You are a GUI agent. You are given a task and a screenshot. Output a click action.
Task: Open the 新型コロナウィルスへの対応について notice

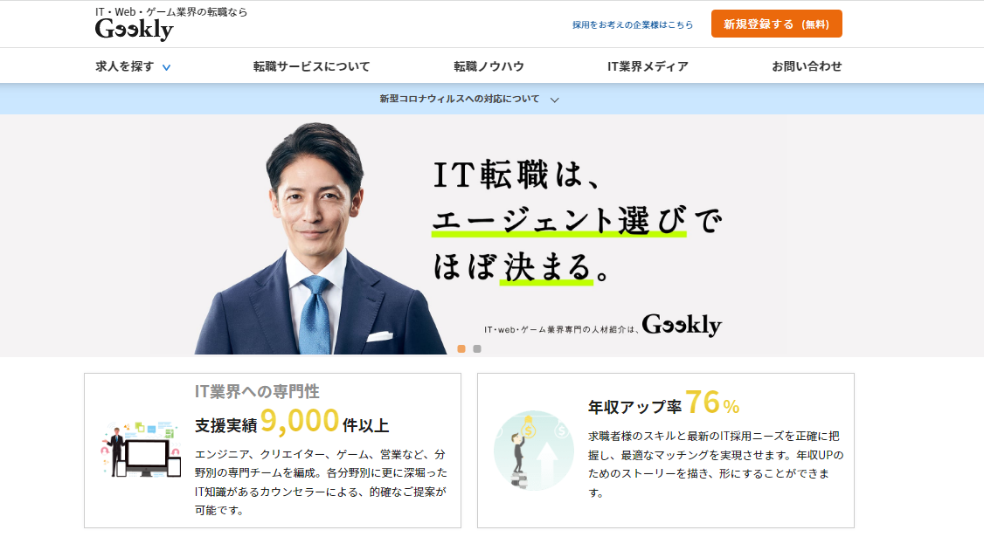460,99
